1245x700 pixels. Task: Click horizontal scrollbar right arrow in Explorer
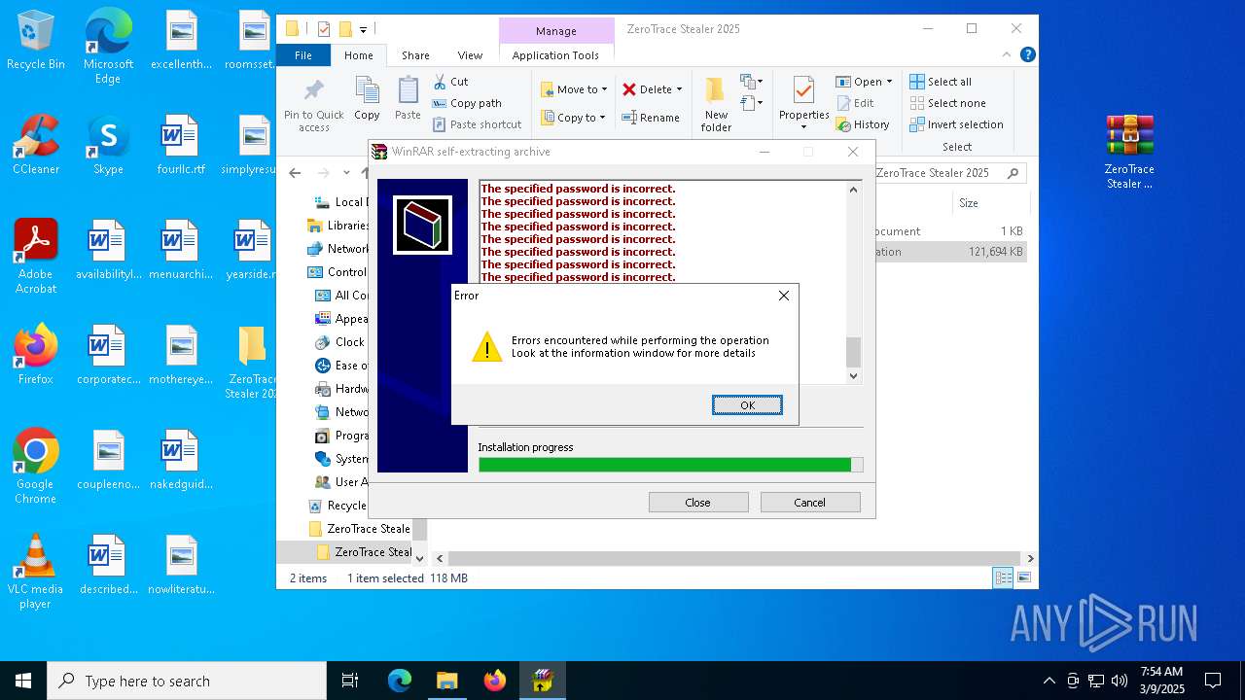1030,559
